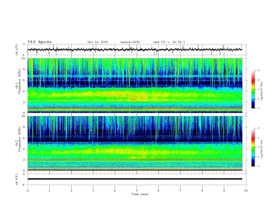Click time axis tick label "5"

tap(137, 191)
